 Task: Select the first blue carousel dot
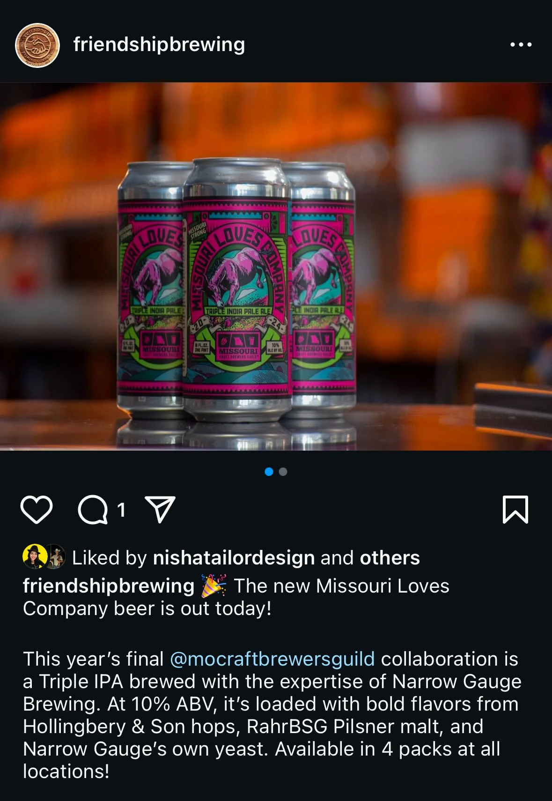(x=269, y=472)
